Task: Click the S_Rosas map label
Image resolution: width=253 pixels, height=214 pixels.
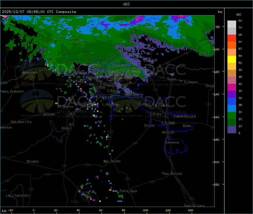Action: tap(113, 91)
